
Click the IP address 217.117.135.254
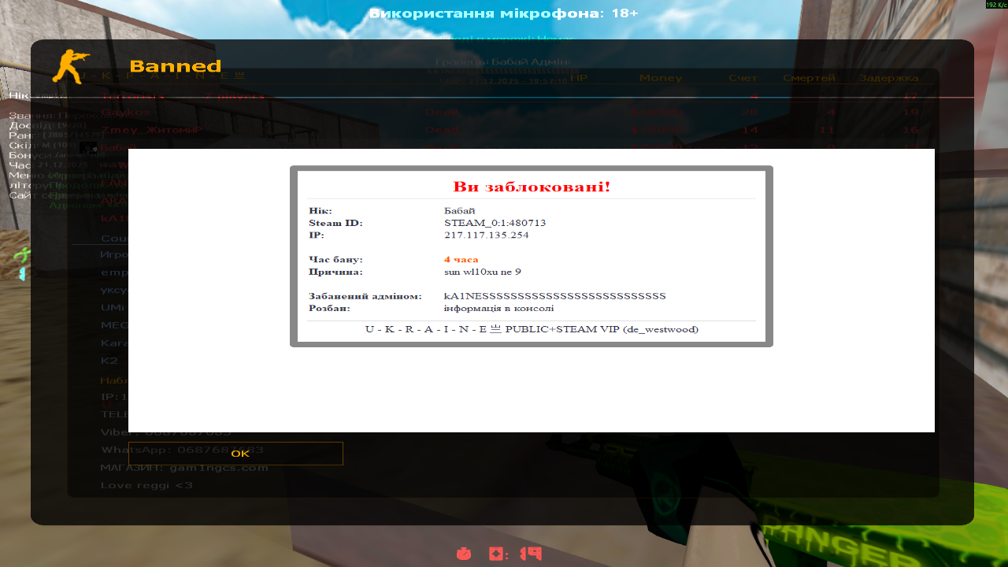coord(486,235)
